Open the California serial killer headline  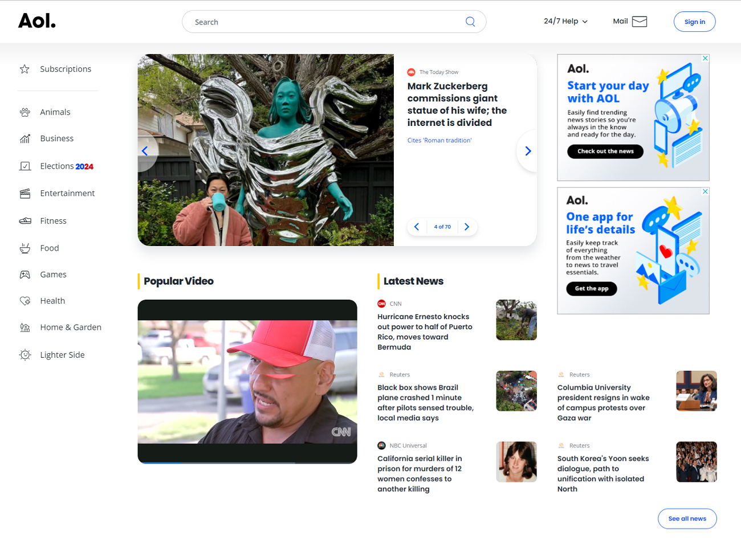pyautogui.click(x=420, y=473)
